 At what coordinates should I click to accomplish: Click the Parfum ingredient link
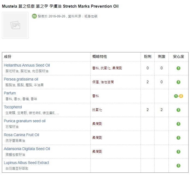(10, 93)
